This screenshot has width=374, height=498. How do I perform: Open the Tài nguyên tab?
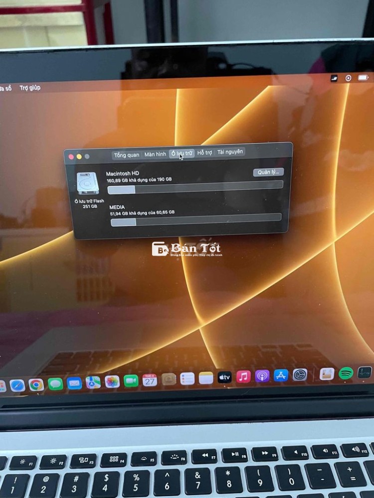(230, 152)
